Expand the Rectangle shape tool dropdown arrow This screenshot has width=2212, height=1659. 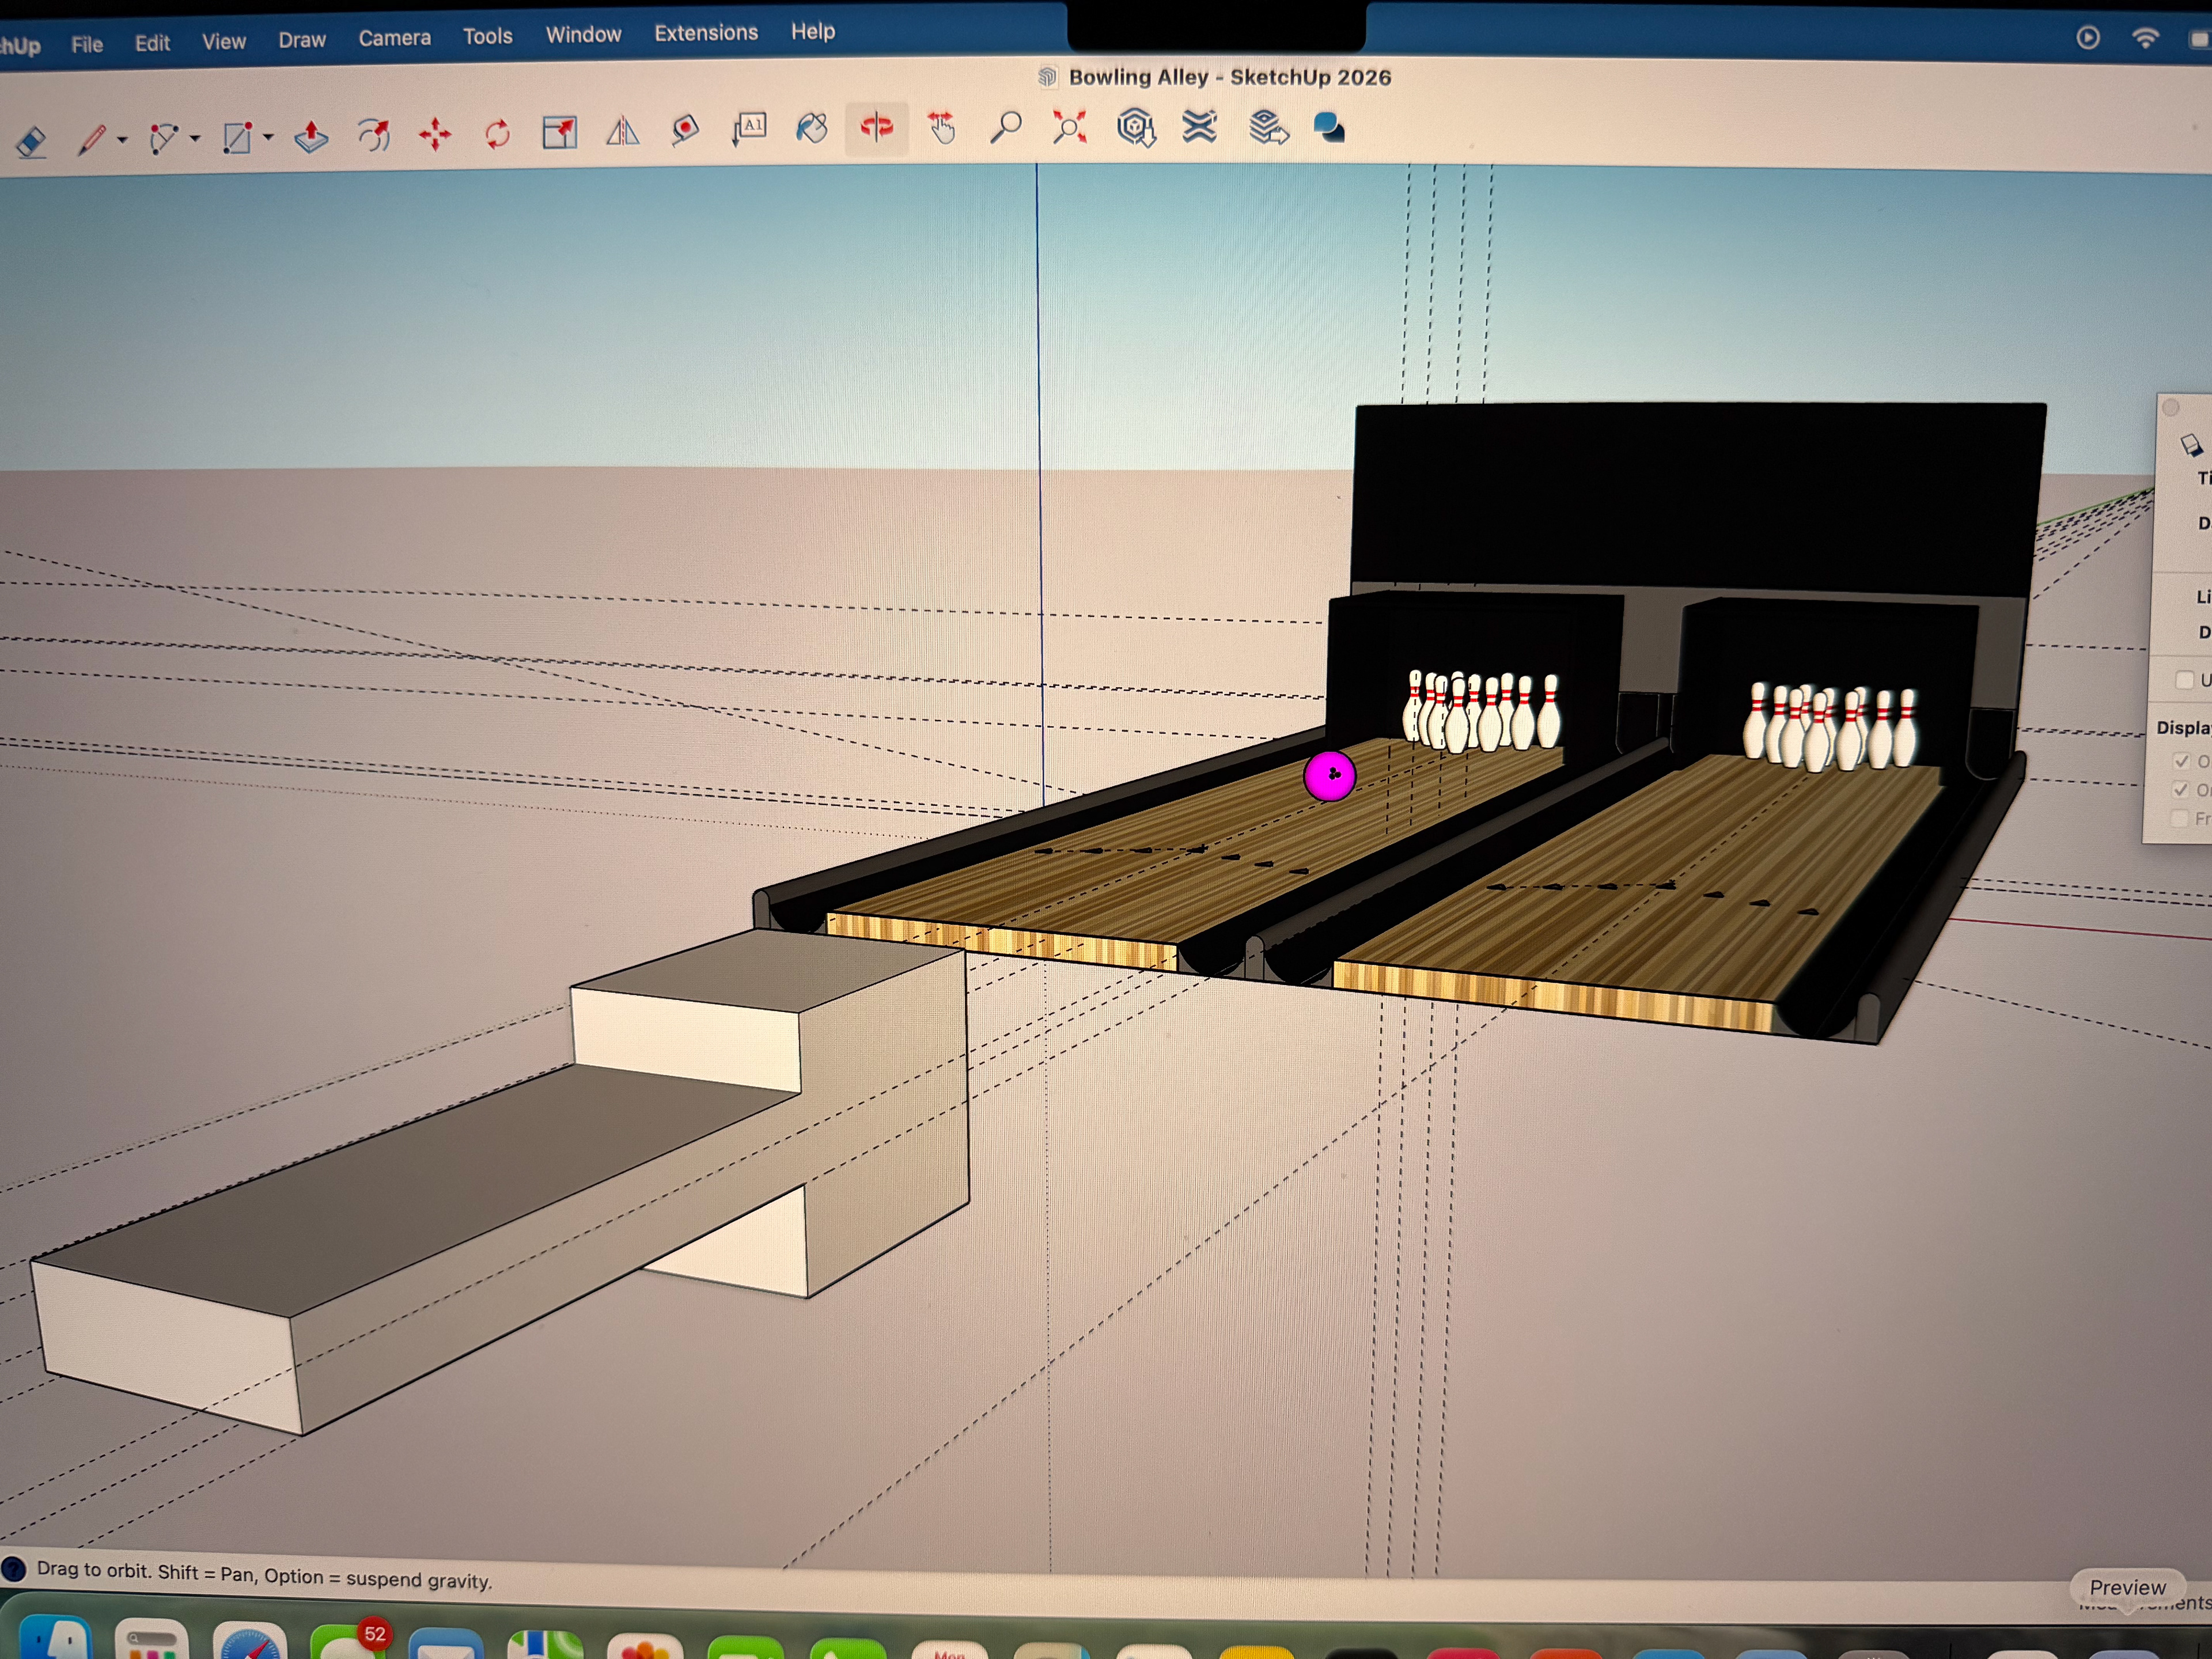point(268,137)
